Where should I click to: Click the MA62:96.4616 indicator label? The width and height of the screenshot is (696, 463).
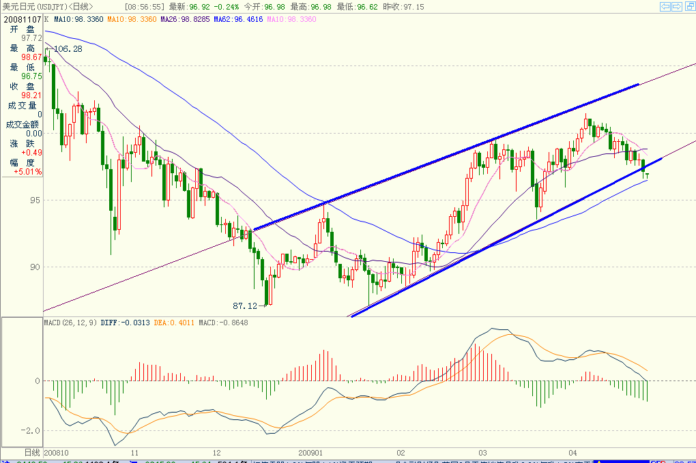(x=238, y=20)
